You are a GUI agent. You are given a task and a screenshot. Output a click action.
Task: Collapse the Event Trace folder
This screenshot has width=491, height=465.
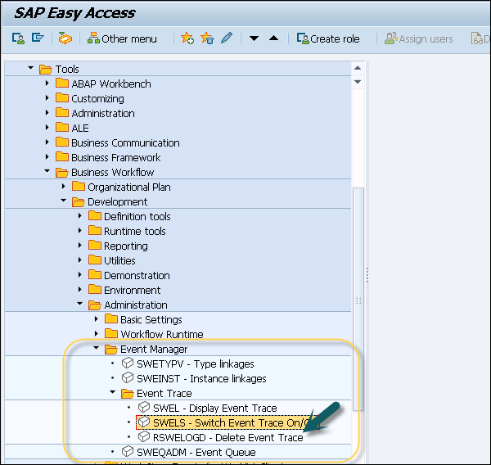pyautogui.click(x=113, y=393)
